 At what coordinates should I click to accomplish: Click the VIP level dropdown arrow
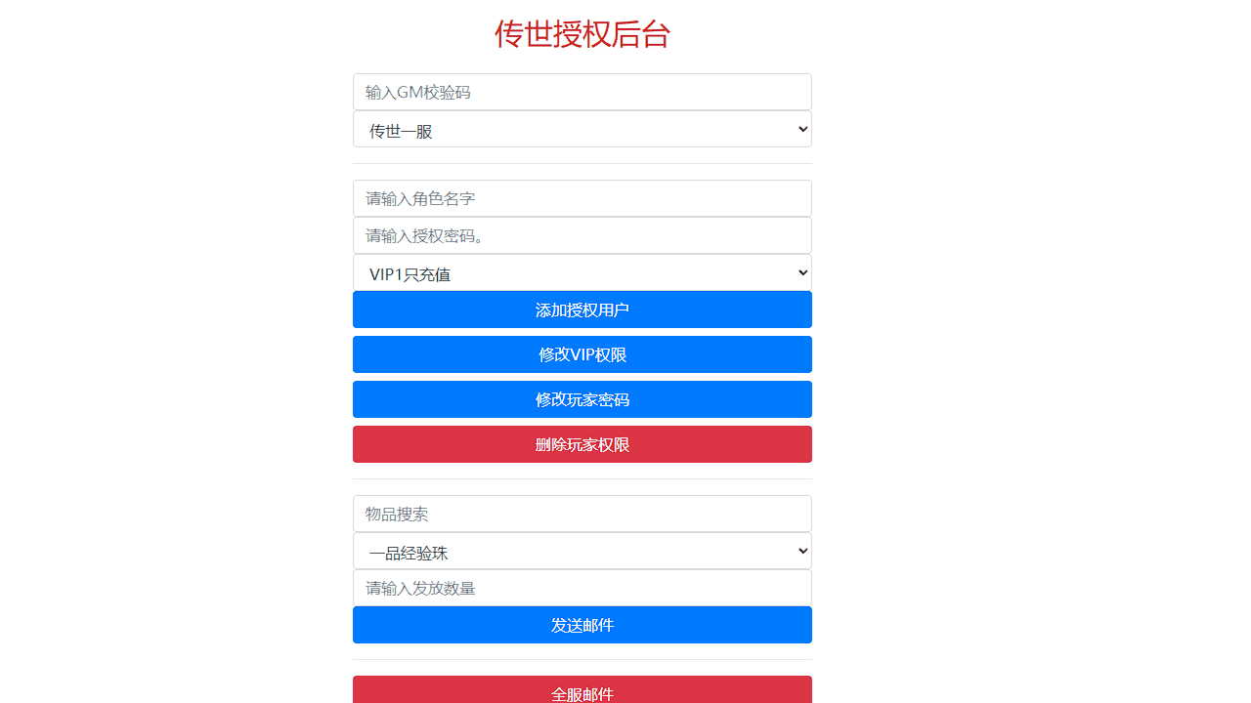tap(801, 272)
